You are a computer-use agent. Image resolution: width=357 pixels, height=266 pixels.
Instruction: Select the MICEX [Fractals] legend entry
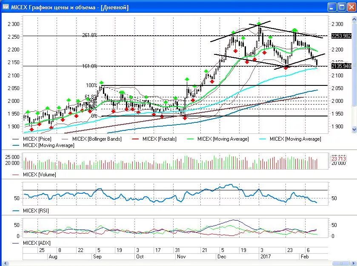(x=154, y=139)
